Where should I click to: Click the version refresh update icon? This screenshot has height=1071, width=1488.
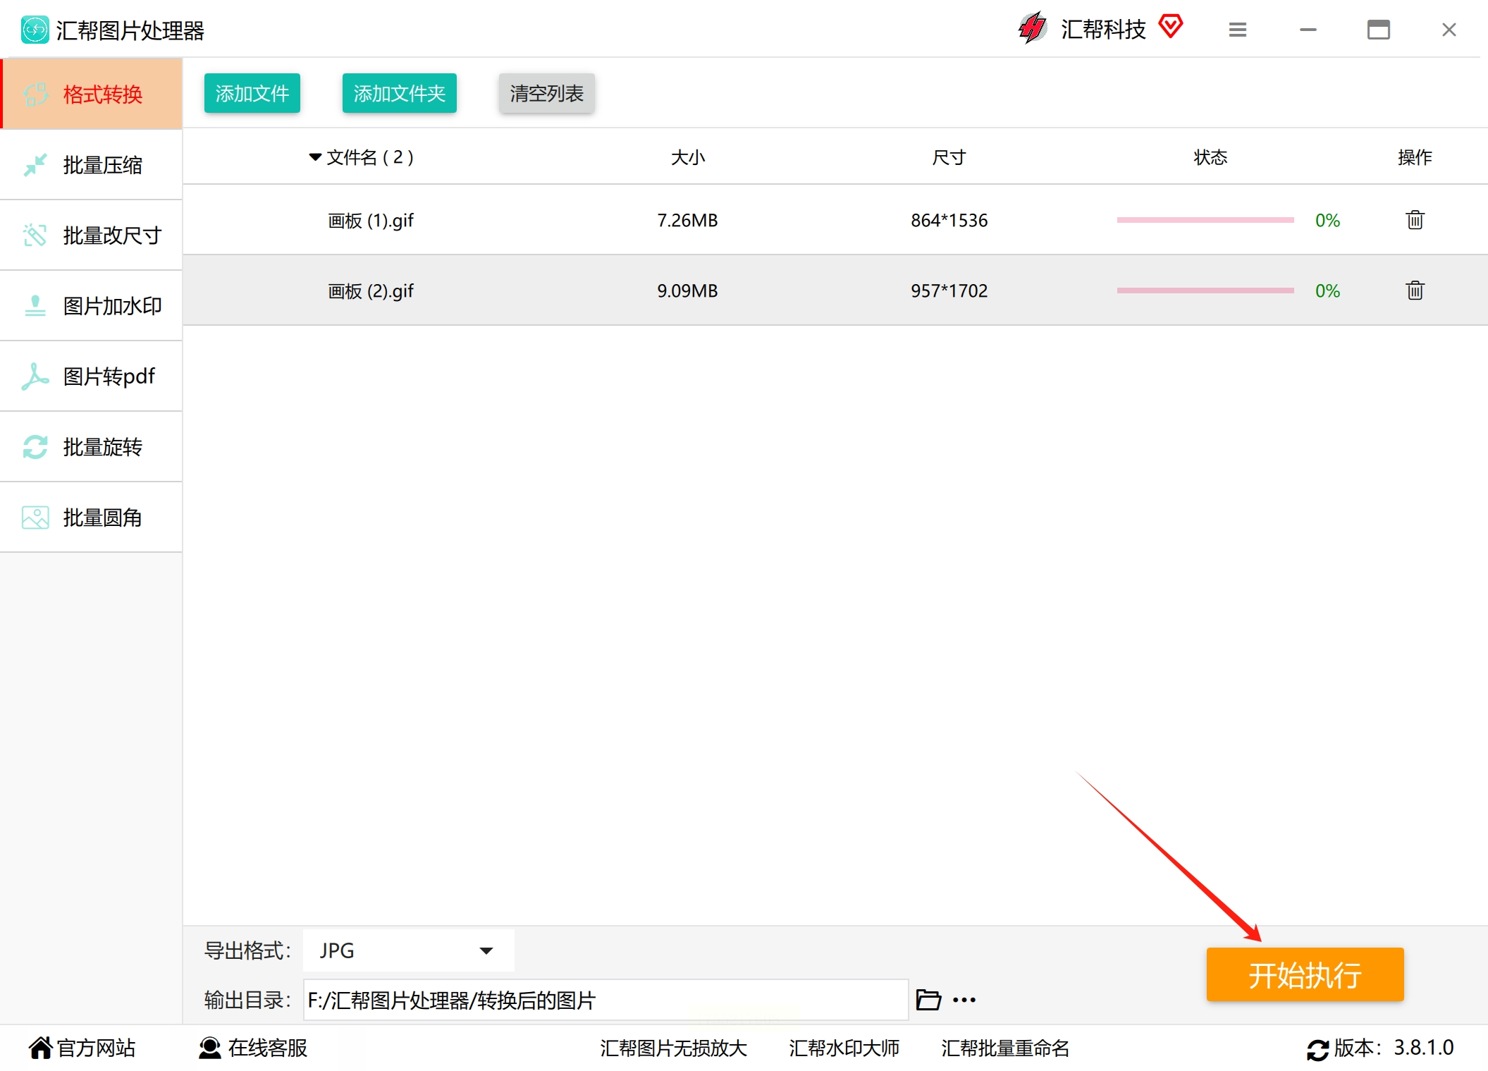pos(1317,1049)
